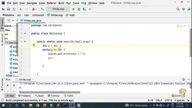The height and width of the screenshot is (108, 192).
Task: Click the Save All toolbar icon
Action: (x=8, y=9)
